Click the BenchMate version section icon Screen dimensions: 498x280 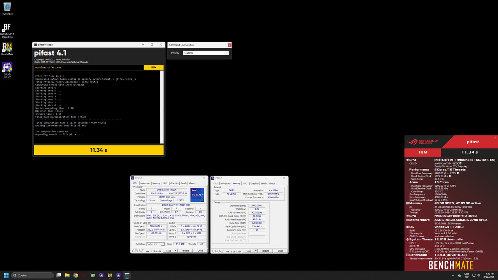pyautogui.click(x=407, y=255)
